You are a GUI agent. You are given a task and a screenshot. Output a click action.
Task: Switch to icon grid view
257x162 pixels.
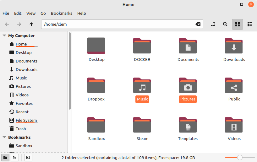pos(237,24)
